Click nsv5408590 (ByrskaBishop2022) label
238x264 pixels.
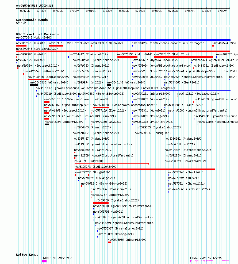pos(96,60)
